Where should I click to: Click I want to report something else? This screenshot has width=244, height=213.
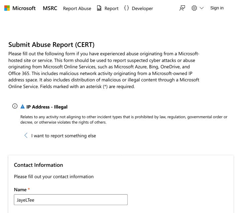(64, 136)
